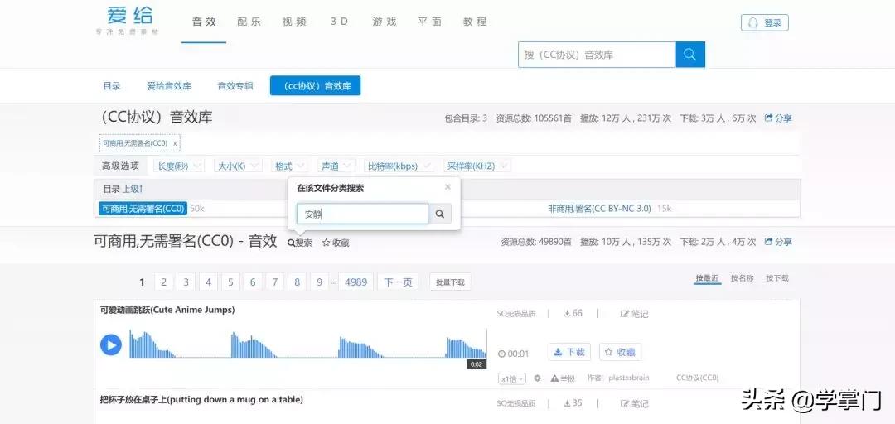895x424 pixels.
Task: Open the 视频 navigation tab
Action: point(294,22)
